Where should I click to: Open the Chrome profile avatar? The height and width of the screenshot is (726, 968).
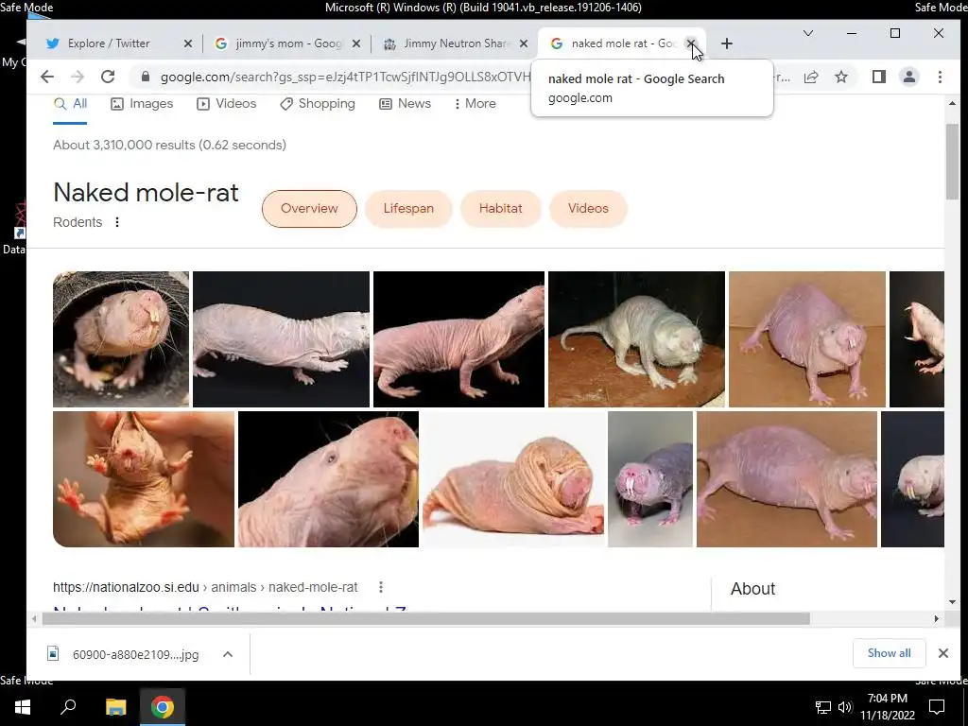[x=908, y=77]
